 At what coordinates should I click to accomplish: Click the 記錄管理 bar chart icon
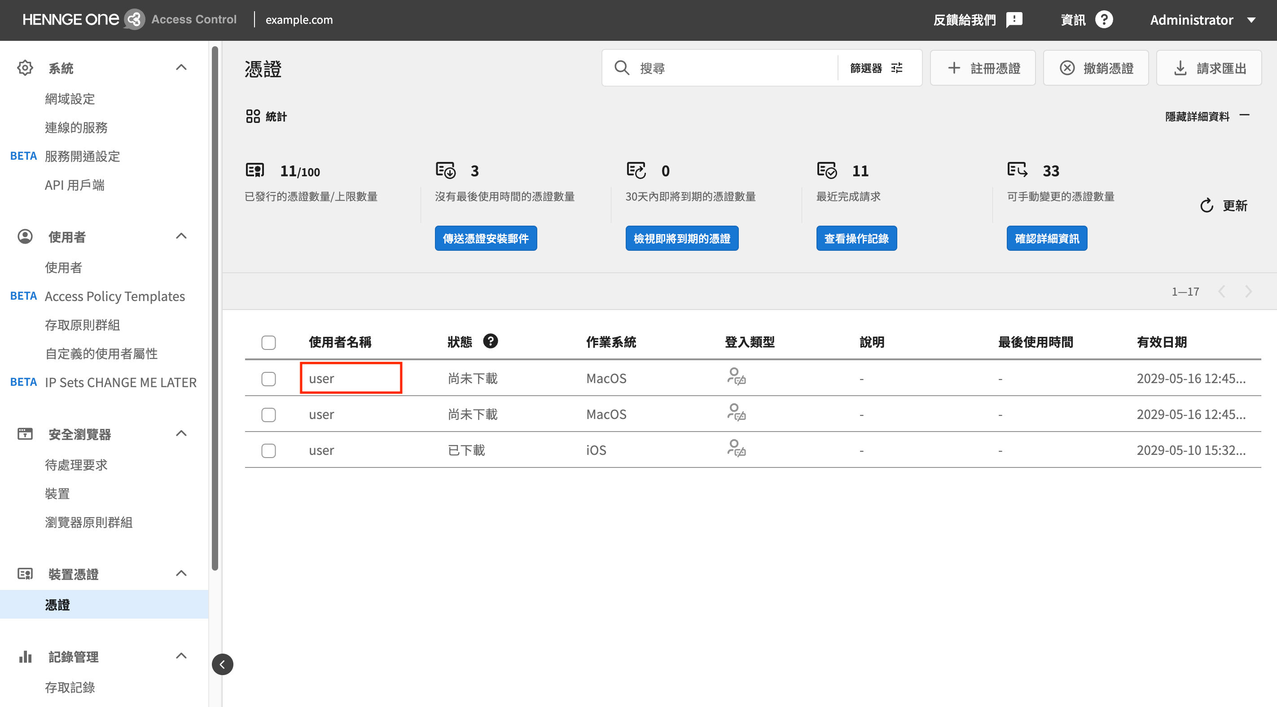click(25, 656)
